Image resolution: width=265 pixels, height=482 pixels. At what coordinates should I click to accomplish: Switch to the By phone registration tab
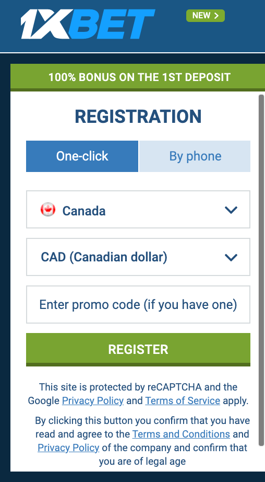[x=195, y=156]
